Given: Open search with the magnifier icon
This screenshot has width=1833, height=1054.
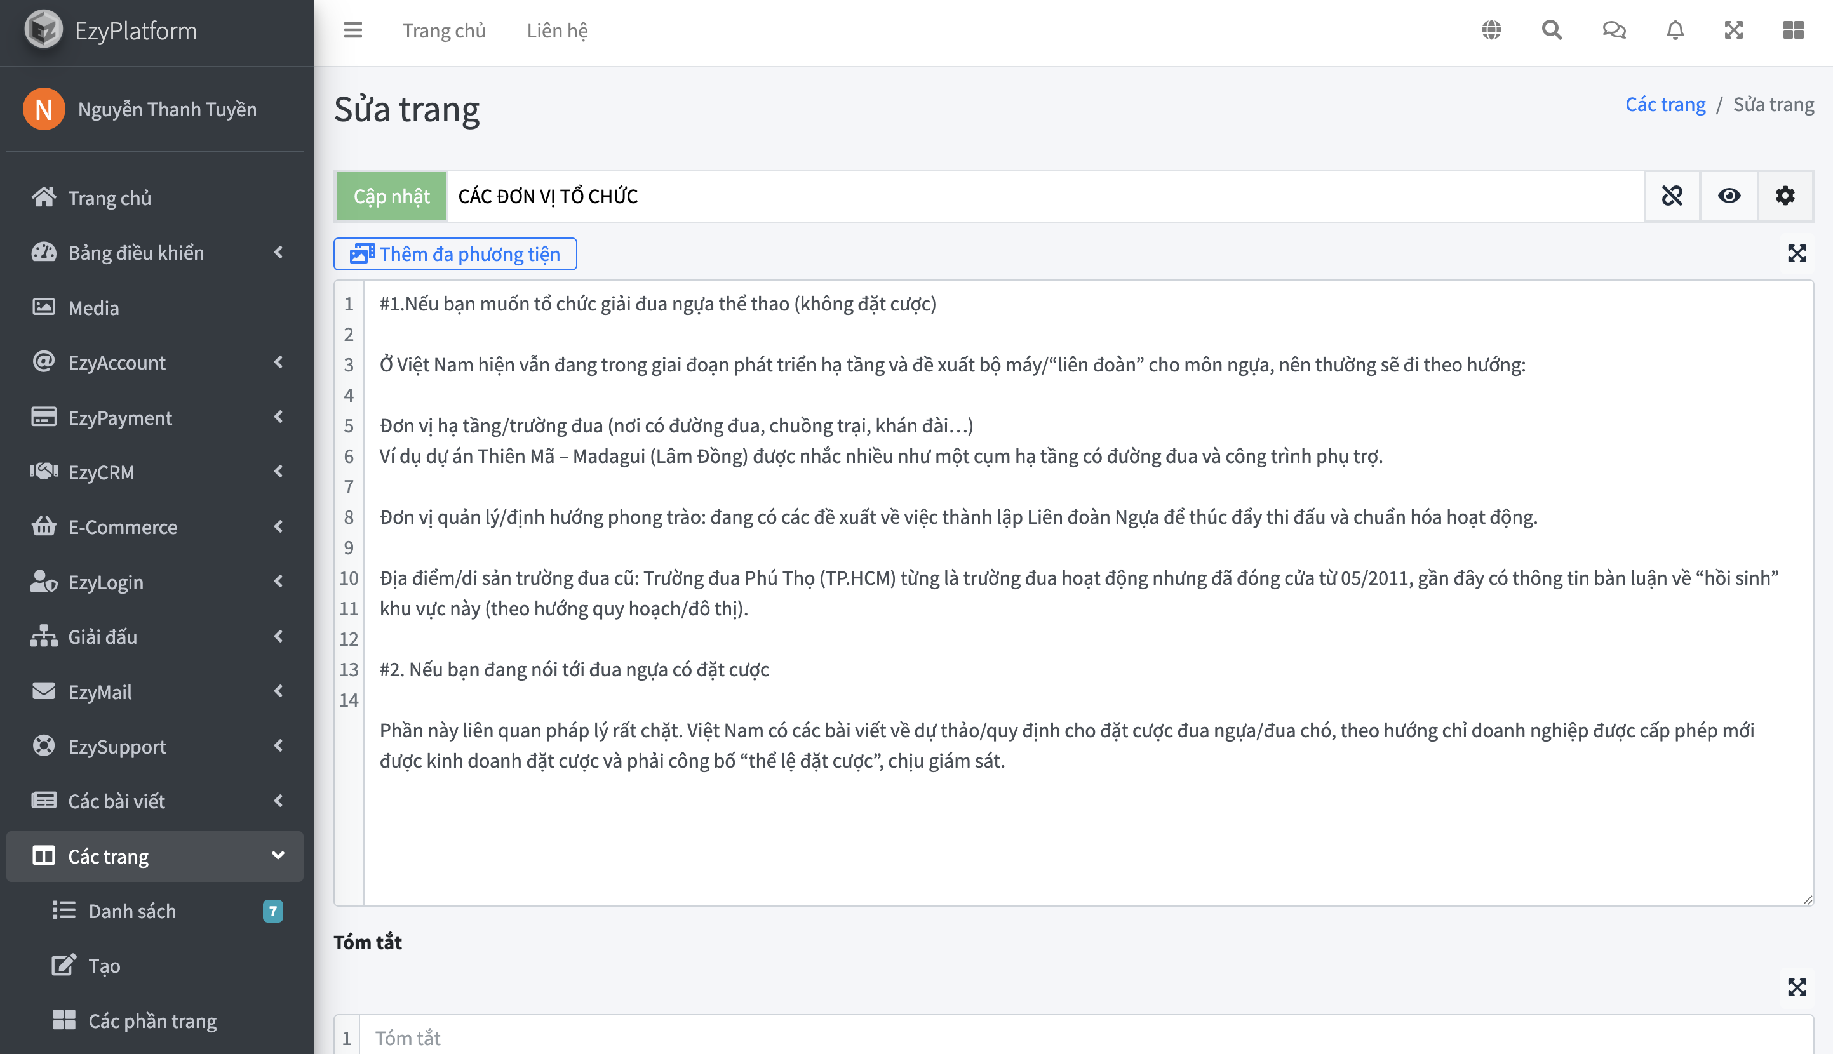Looking at the screenshot, I should (1552, 30).
